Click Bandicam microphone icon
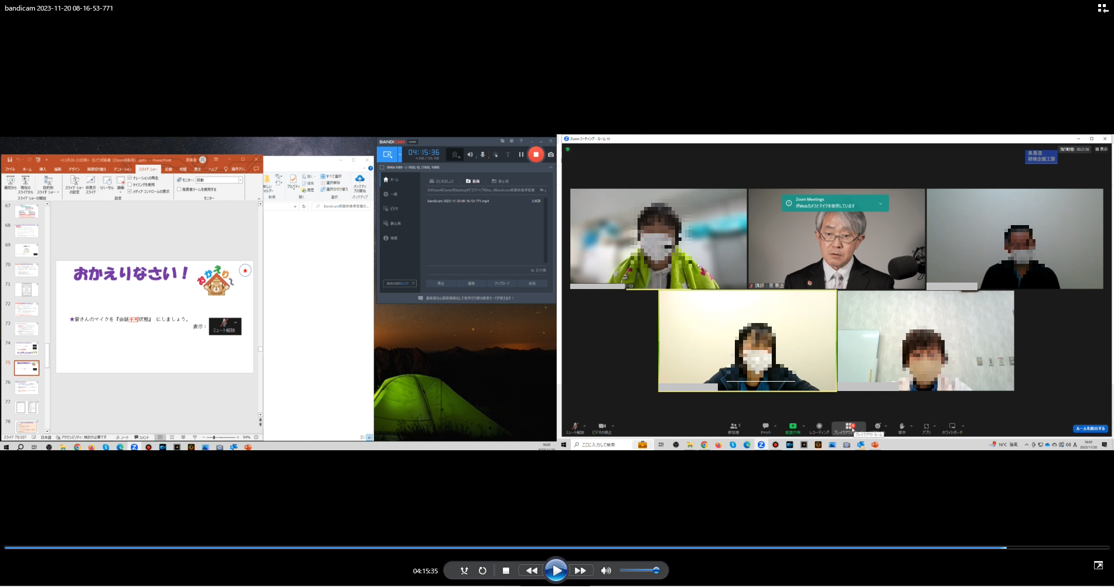The image size is (1114, 588). (483, 155)
